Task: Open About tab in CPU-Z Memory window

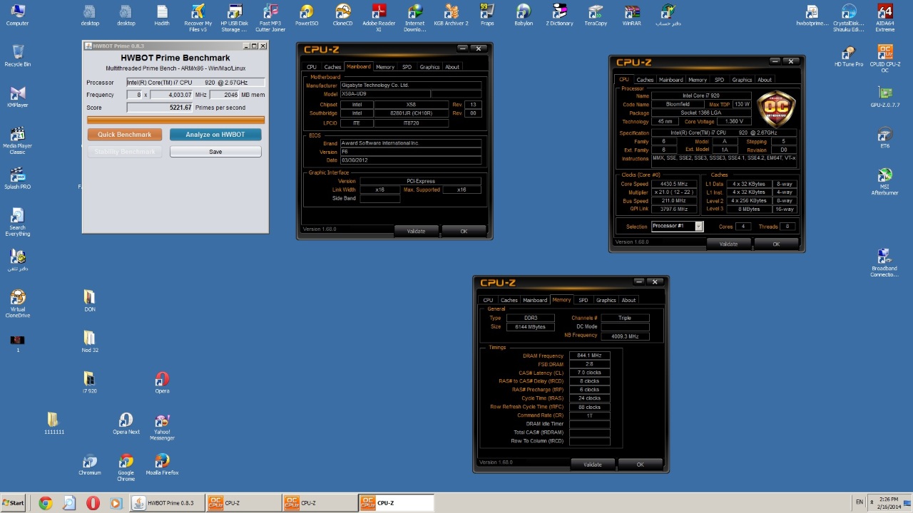Action: [x=628, y=300]
